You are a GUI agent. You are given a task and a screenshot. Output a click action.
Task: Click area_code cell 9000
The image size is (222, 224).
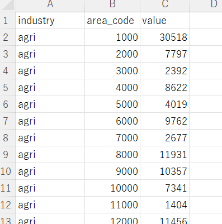tap(112, 171)
